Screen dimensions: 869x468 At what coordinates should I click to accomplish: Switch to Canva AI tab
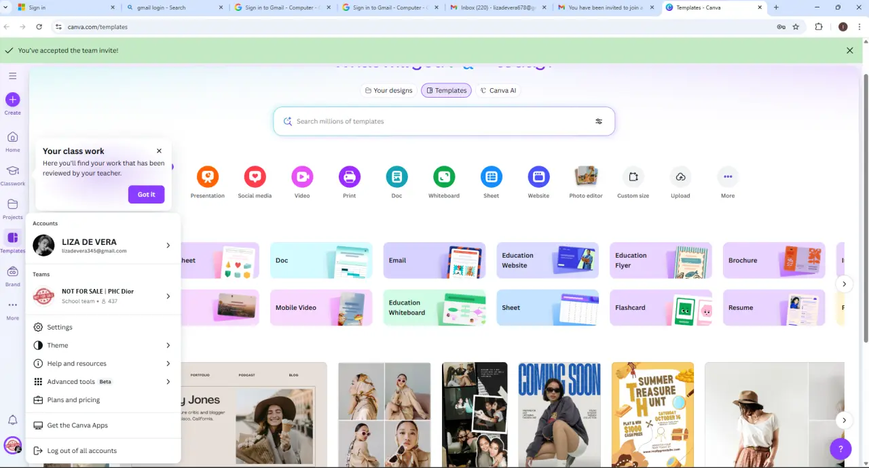click(498, 90)
